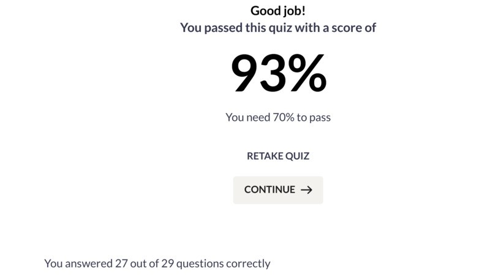Click "You answered 27 out of 29" summary line
This screenshot has height=276, width=490.
click(x=157, y=264)
